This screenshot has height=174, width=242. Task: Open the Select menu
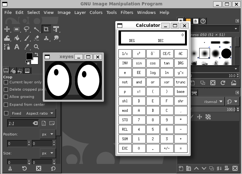(34, 12)
